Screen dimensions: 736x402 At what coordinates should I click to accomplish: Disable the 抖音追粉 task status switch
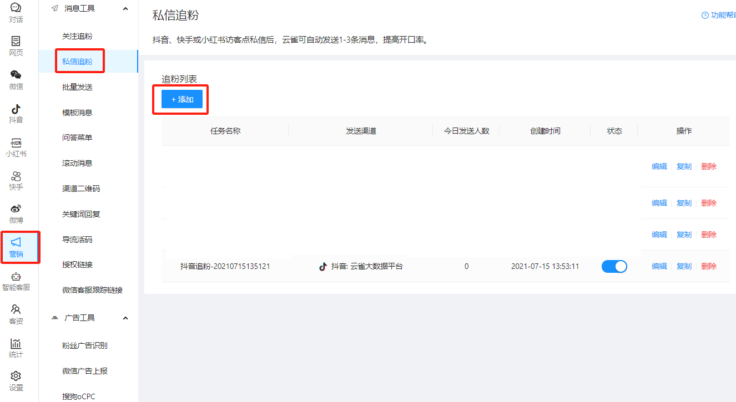pyautogui.click(x=614, y=266)
